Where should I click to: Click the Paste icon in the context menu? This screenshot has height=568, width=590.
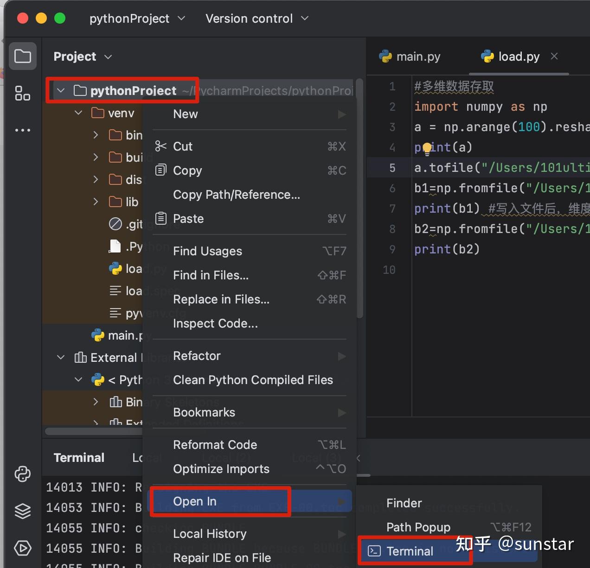tap(160, 218)
